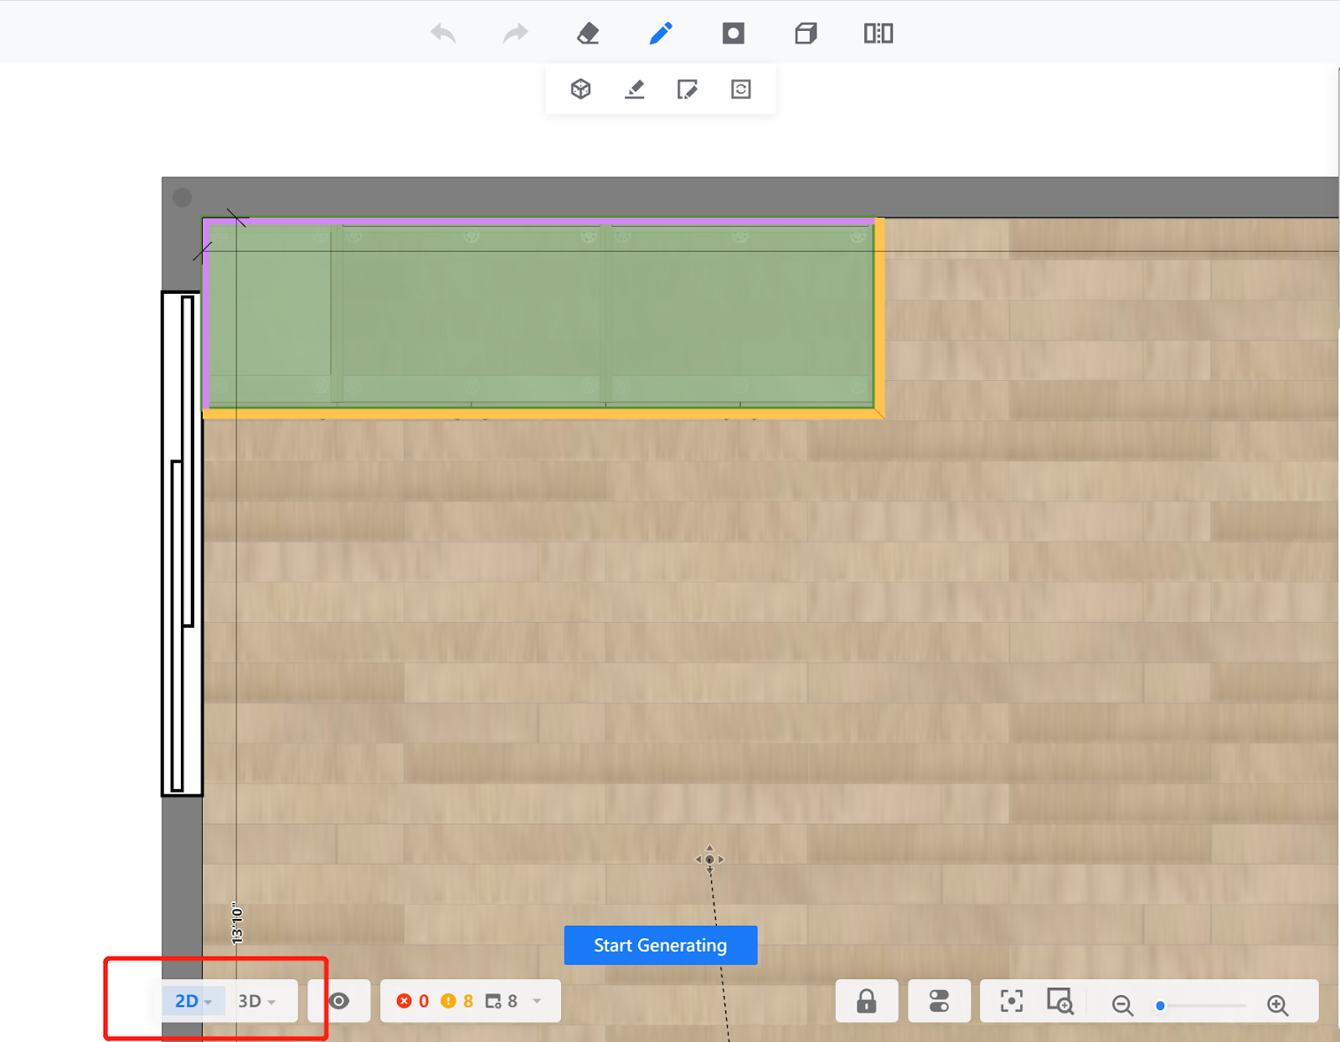Toggle the lock button
This screenshot has width=1340, height=1042.
click(x=866, y=1001)
